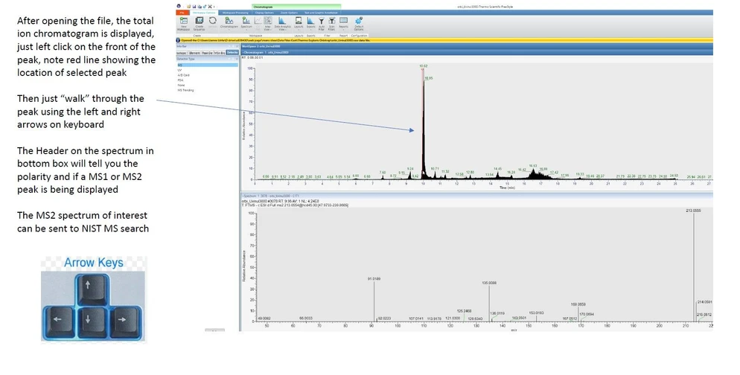Click the 135.0088 peak label in spectrum
The height and width of the screenshot is (375, 740).
(x=489, y=283)
